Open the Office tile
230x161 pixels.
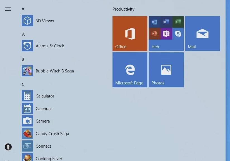[130, 34]
